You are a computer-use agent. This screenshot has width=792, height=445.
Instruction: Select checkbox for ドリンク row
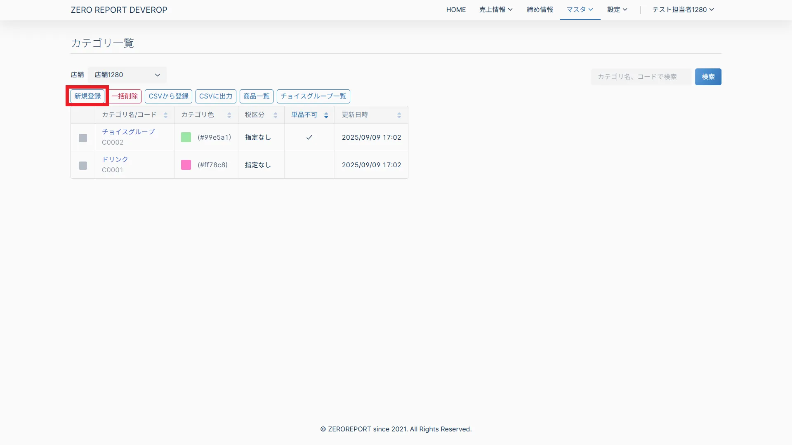[x=83, y=165]
